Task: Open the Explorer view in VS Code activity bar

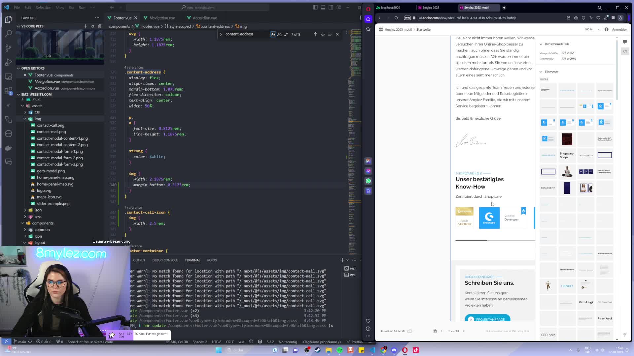Action: click(x=9, y=19)
